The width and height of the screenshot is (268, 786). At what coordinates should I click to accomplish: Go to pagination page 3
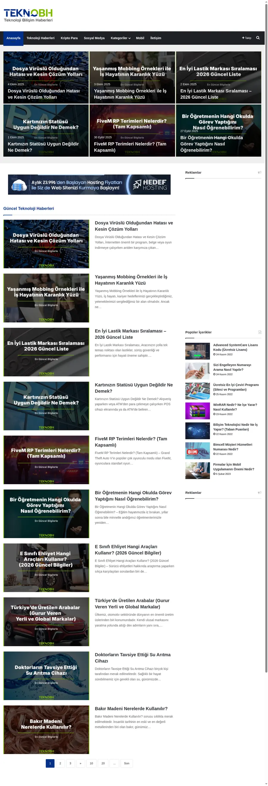tap(70, 763)
